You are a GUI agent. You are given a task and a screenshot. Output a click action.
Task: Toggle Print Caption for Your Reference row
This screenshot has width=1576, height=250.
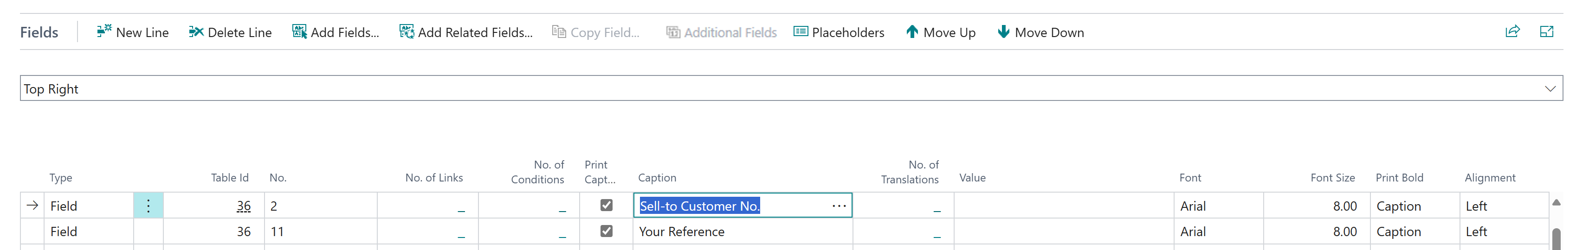[606, 231]
